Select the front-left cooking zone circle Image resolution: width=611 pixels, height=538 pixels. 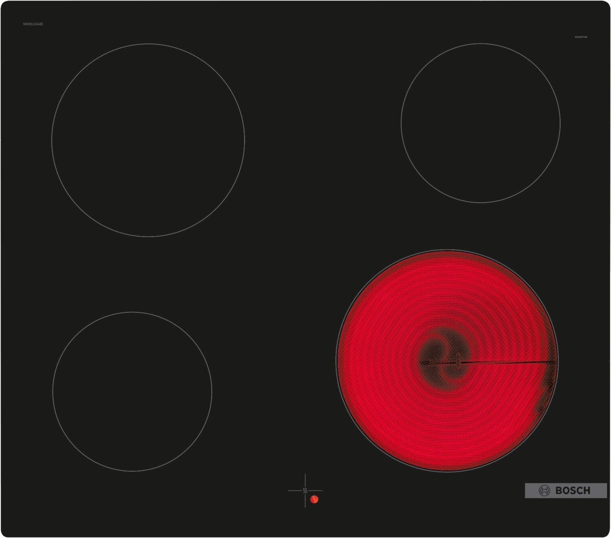click(x=132, y=391)
